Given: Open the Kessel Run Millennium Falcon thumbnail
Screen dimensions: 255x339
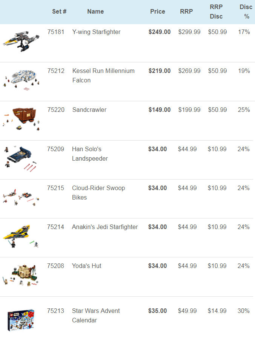Looking at the screenshot, I should pyautogui.click(x=21, y=80).
